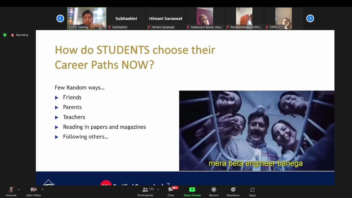Click the muted mic icon on Subhashini
Screen dimensions: 352x198
[109, 27]
